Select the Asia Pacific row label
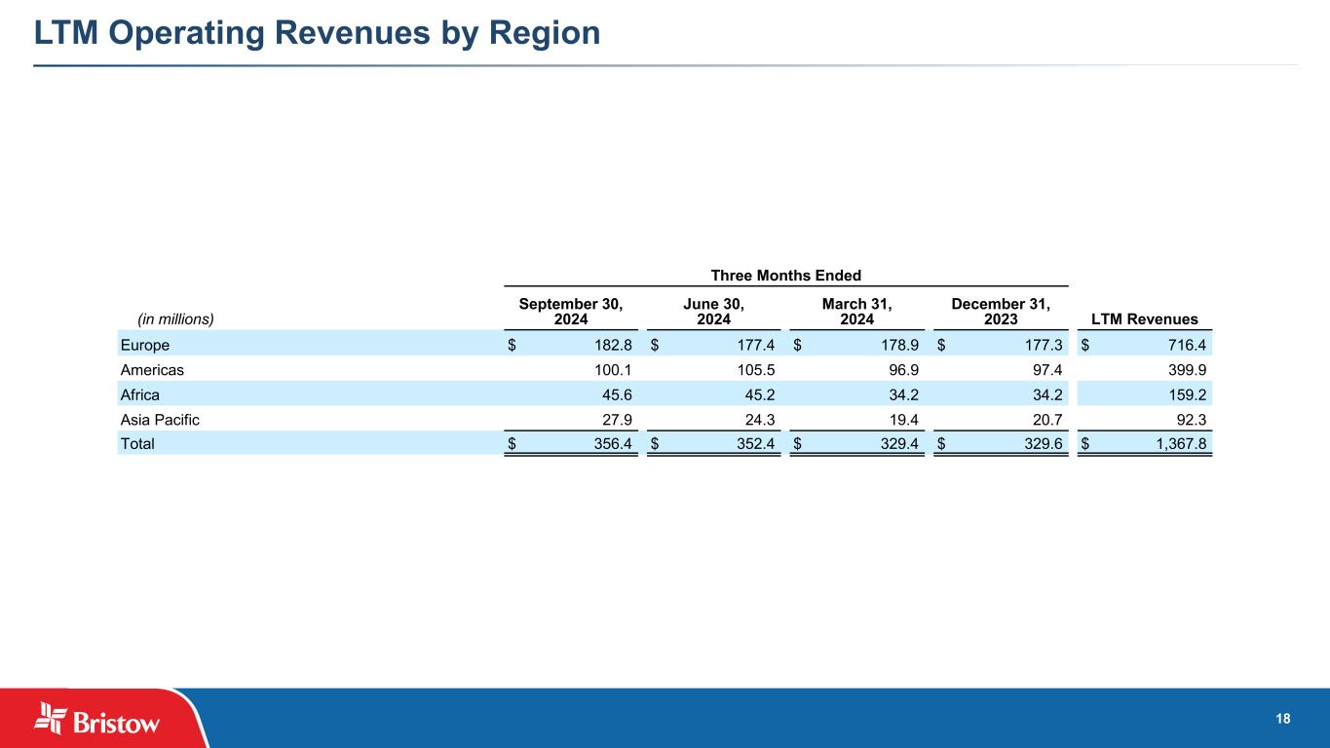The height and width of the screenshot is (748, 1330). (x=160, y=419)
